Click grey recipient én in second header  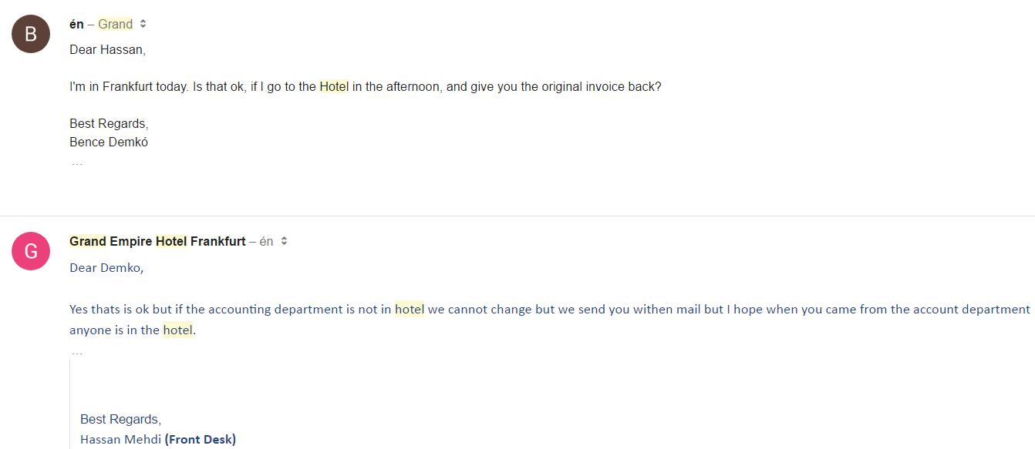point(266,242)
